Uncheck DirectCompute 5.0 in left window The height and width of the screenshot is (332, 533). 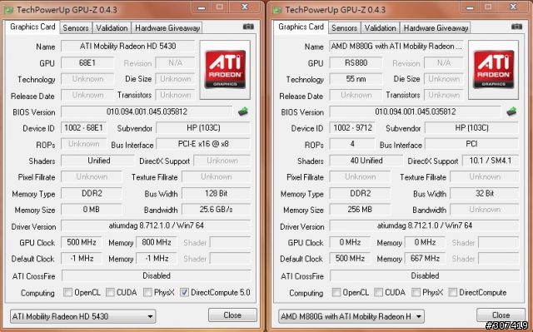pos(184,292)
